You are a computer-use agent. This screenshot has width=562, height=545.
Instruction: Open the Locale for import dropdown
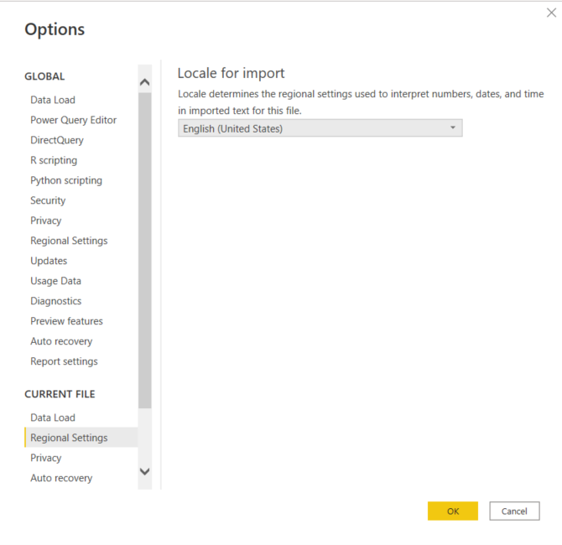coord(320,128)
